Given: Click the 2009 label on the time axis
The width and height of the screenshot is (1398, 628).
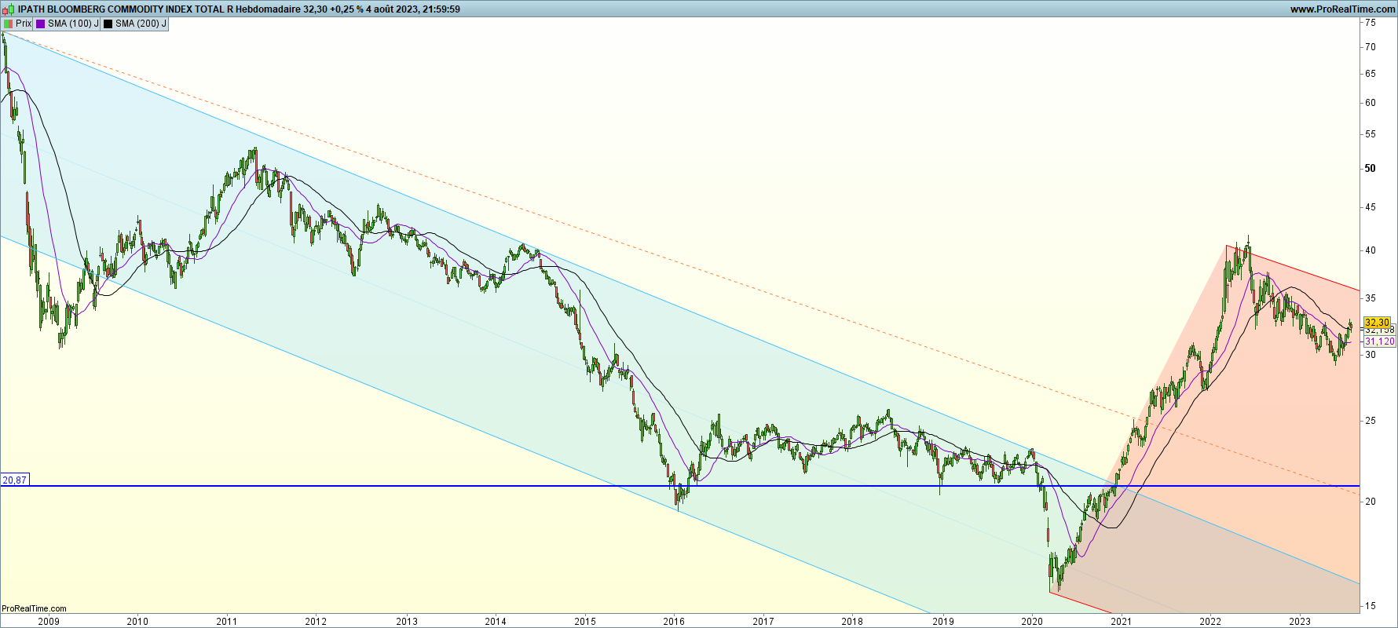Looking at the screenshot, I should [x=49, y=622].
